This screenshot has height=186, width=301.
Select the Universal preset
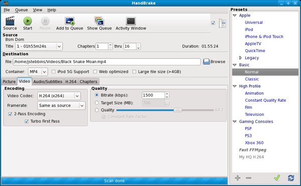coord(253,23)
